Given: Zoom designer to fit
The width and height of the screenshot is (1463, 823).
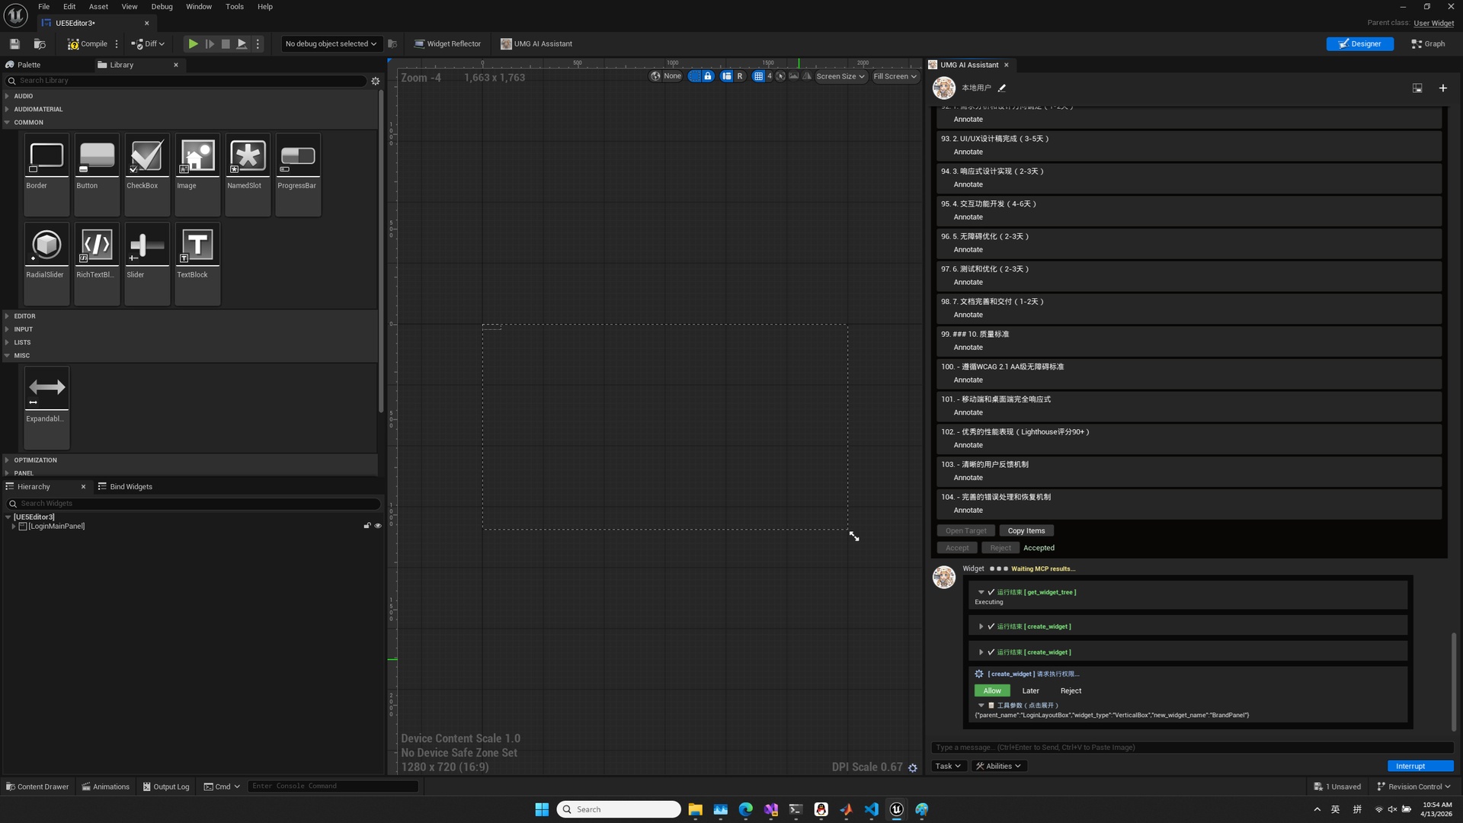Looking at the screenshot, I should [780, 76].
